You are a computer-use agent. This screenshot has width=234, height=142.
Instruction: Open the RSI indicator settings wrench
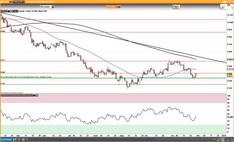point(32,95)
